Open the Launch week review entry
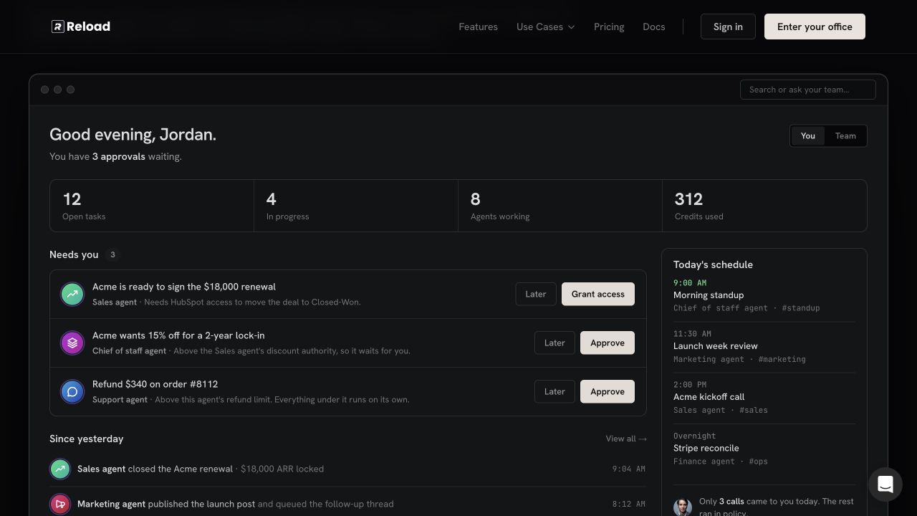This screenshot has width=917, height=516. 764,346
